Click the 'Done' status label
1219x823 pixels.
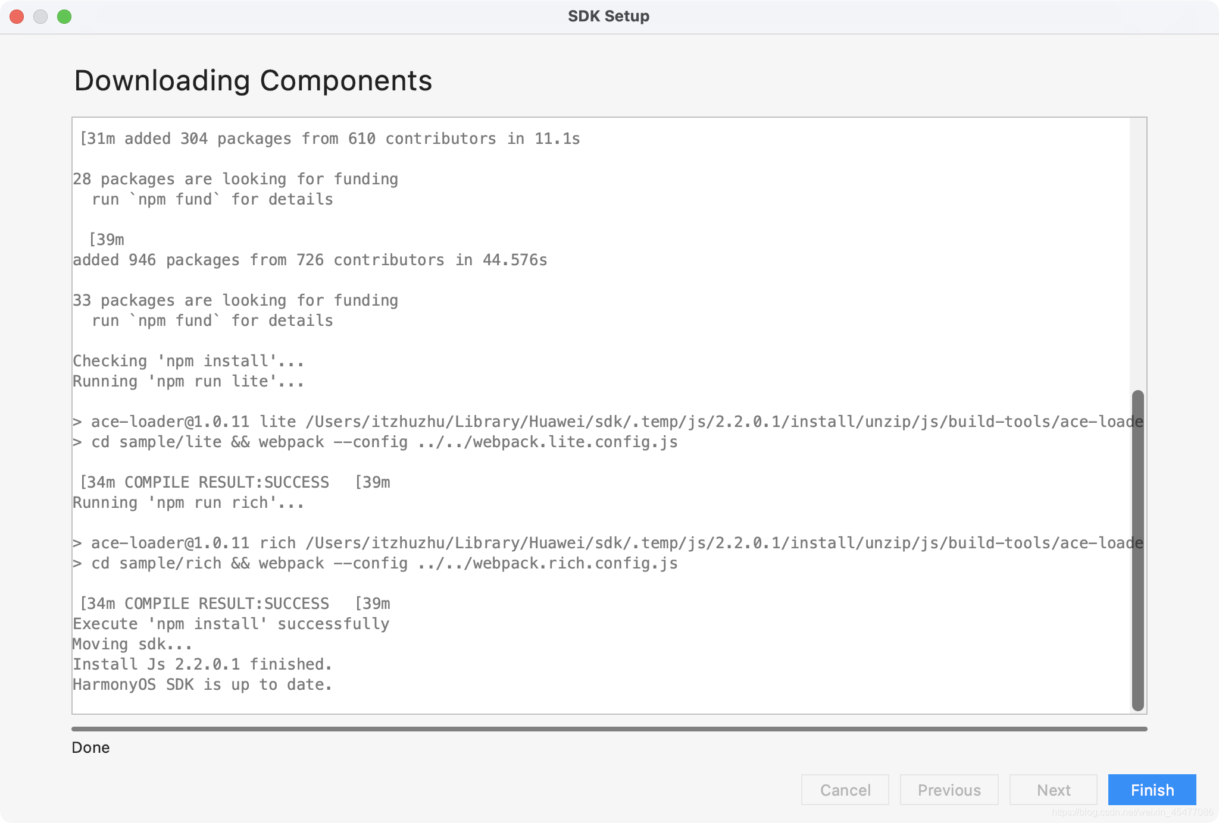coord(90,747)
